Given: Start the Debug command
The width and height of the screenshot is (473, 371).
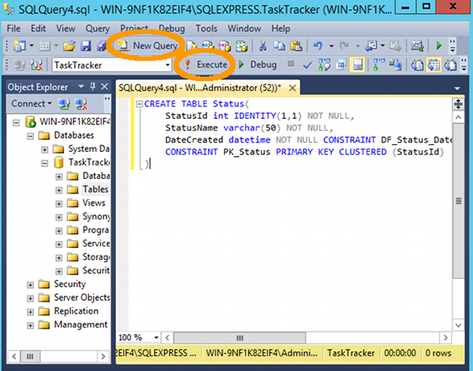Looking at the screenshot, I should [257, 65].
